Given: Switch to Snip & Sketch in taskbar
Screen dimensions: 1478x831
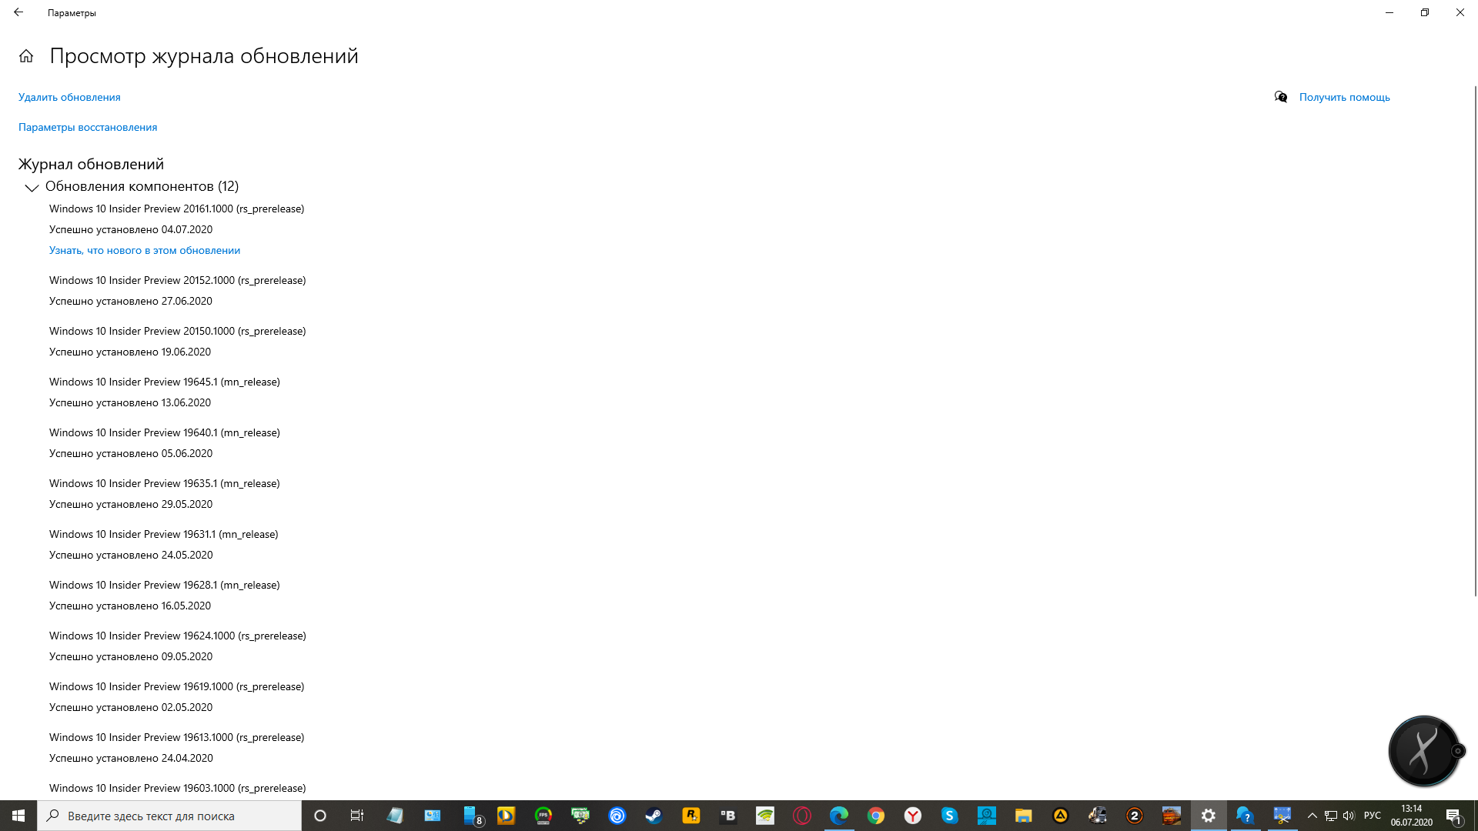Looking at the screenshot, I should [x=1282, y=816].
